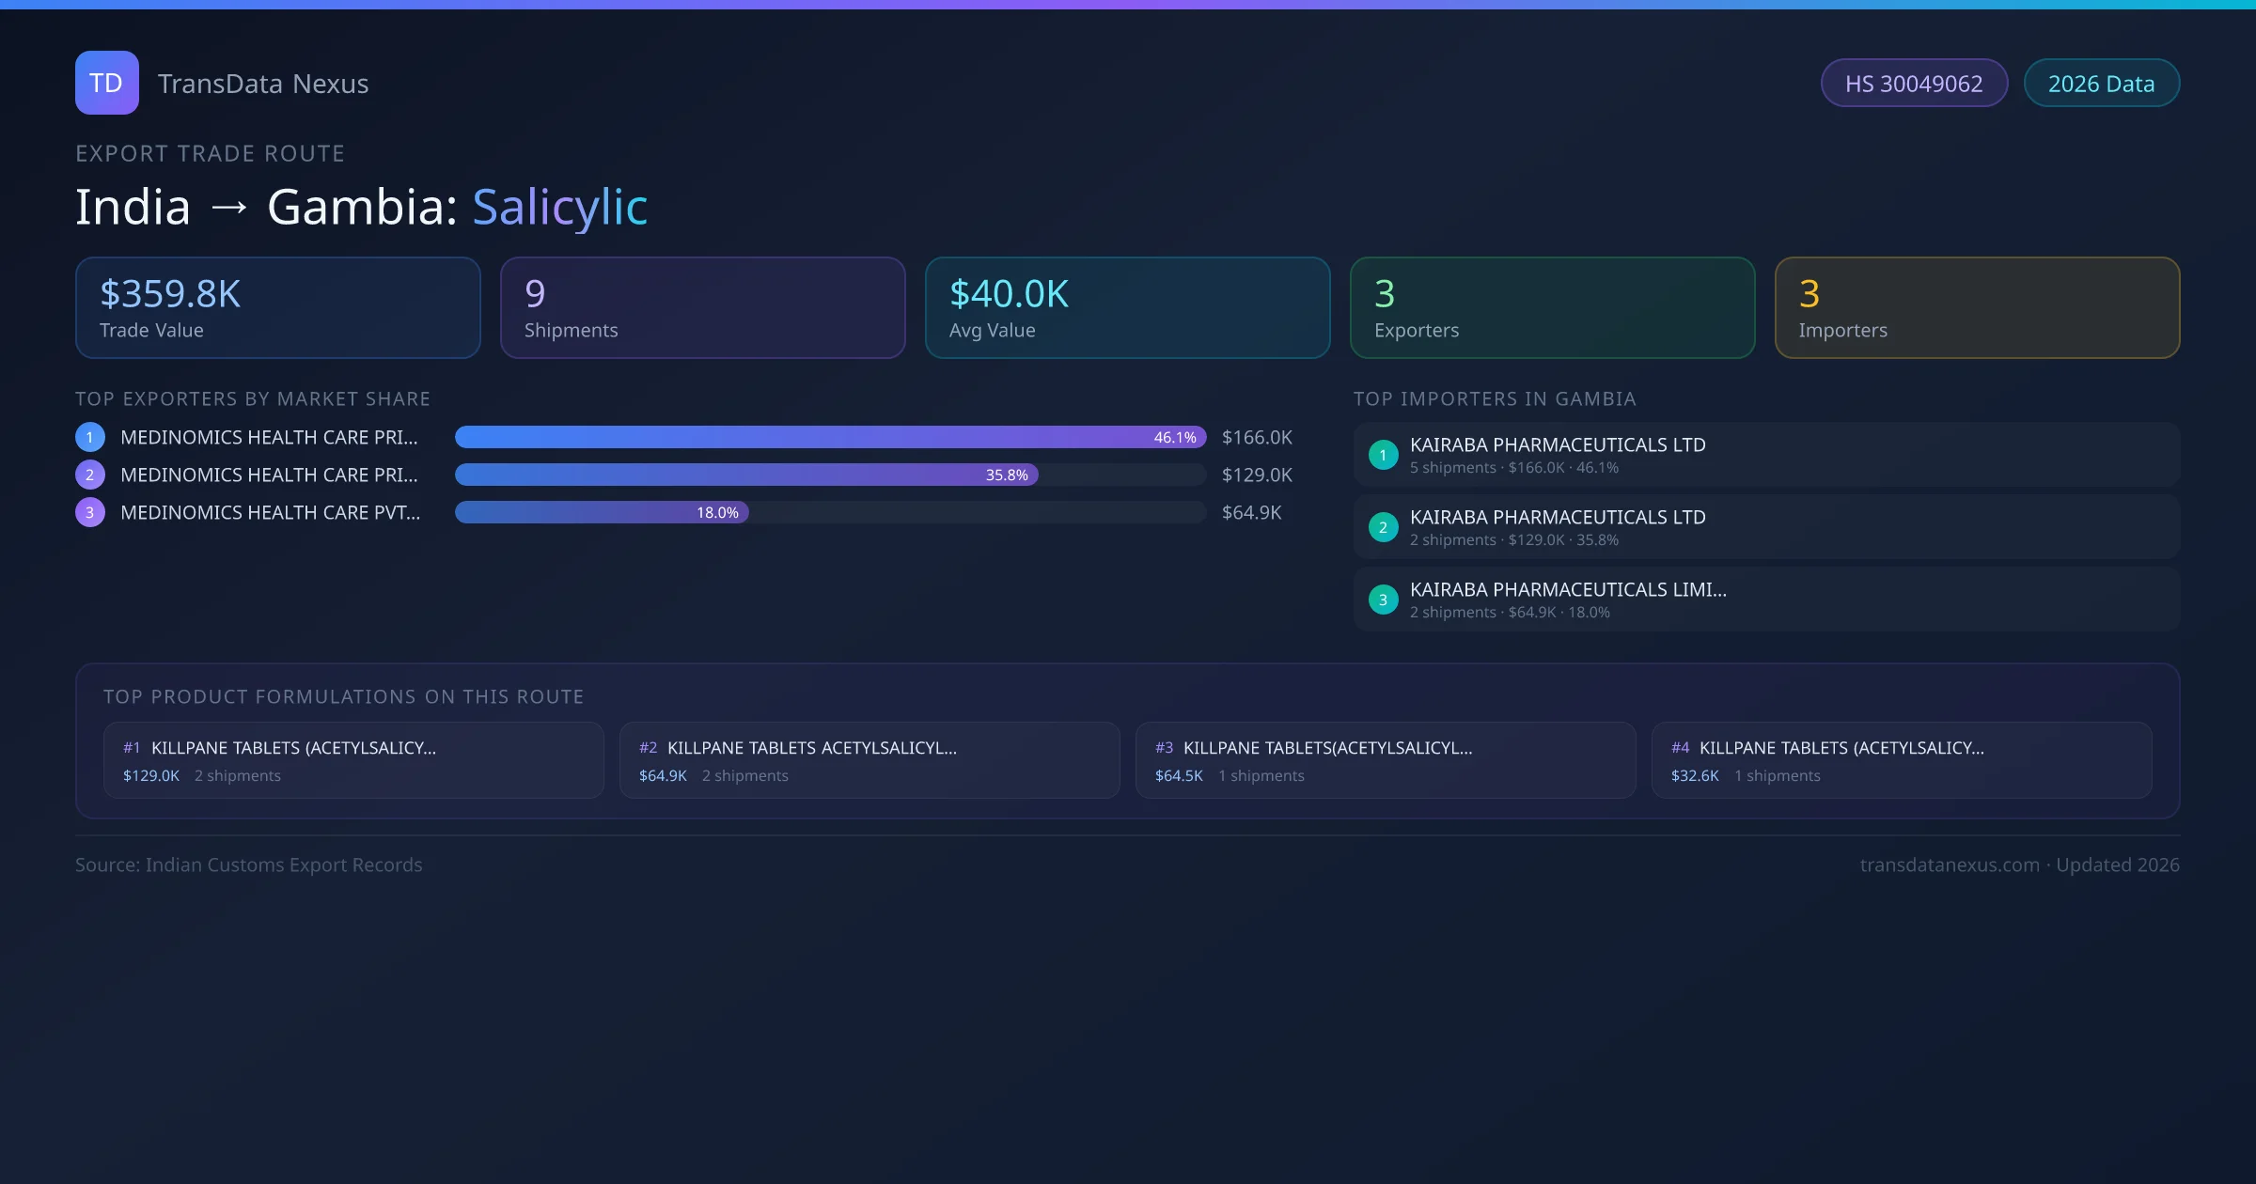The height and width of the screenshot is (1184, 2256).
Task: Select the 9 Shipments stat card
Action: point(702,308)
